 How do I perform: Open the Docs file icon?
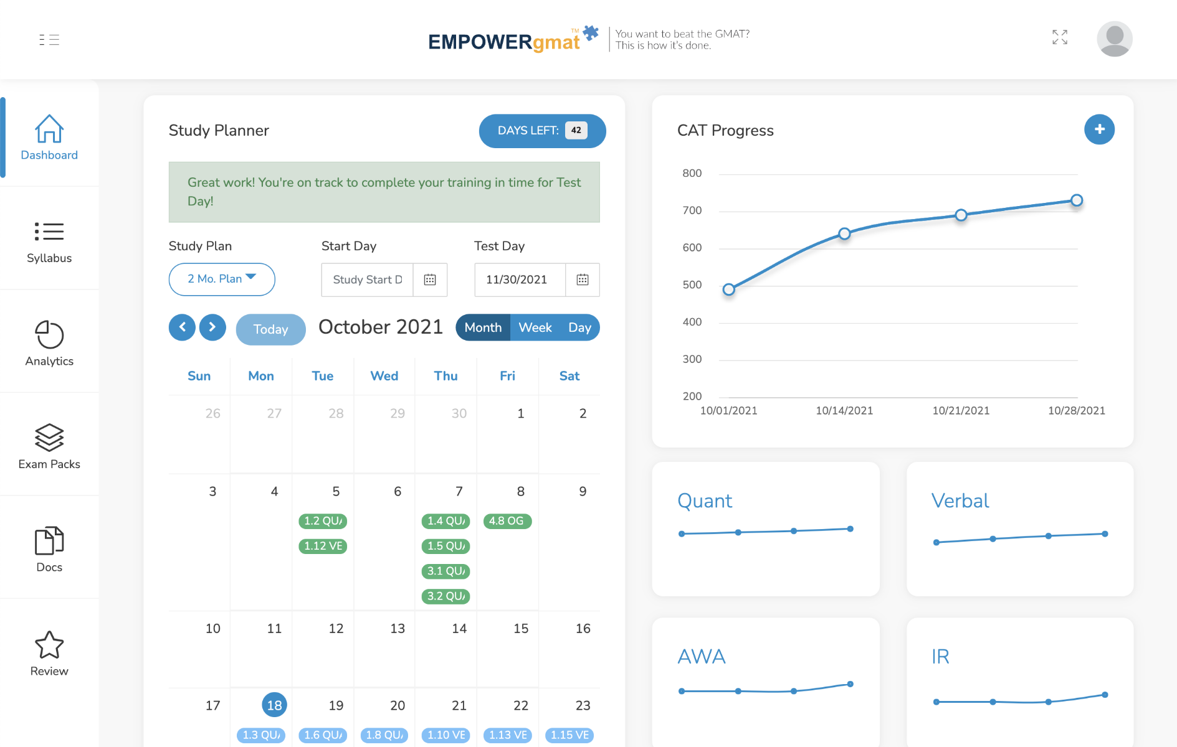[49, 540]
